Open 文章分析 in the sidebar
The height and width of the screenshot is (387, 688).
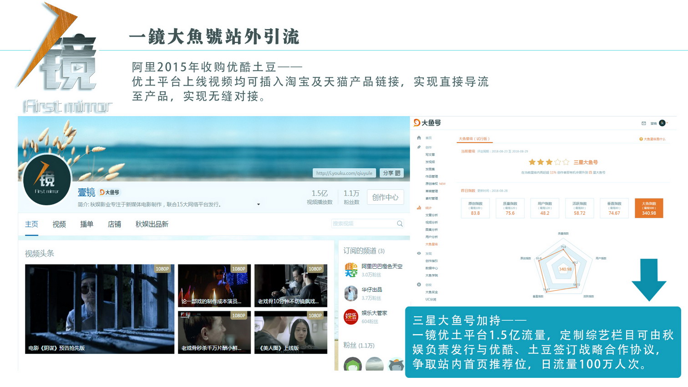click(431, 215)
